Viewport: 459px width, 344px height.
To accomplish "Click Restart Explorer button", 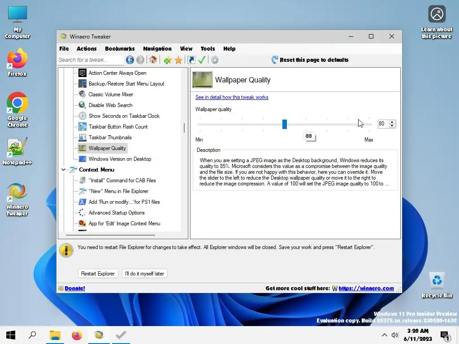I will pos(98,274).
